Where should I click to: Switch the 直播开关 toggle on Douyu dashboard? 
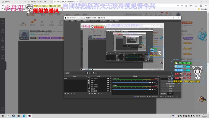(32, 22)
